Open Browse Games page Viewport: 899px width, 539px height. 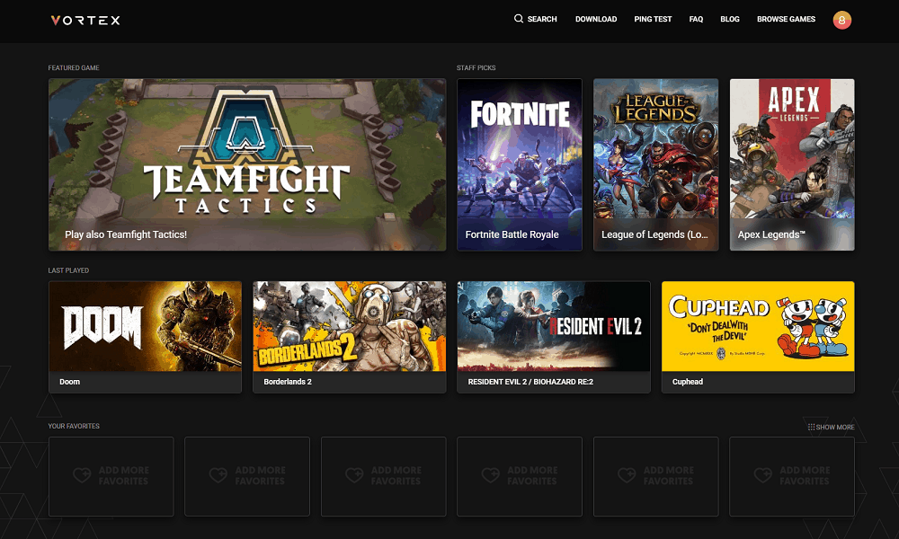786,19
